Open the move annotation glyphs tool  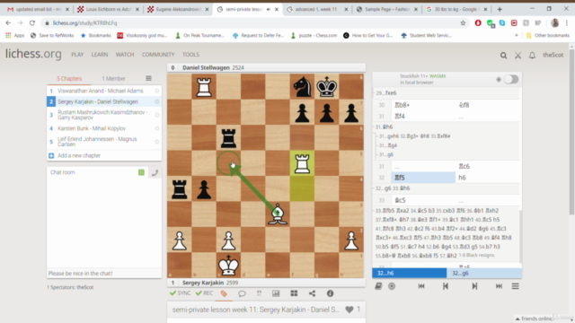259,293
